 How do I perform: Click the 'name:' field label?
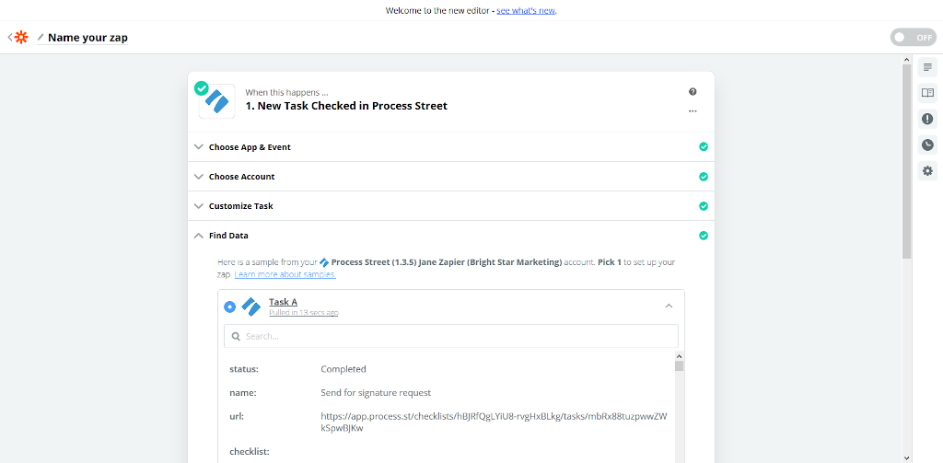pos(243,393)
